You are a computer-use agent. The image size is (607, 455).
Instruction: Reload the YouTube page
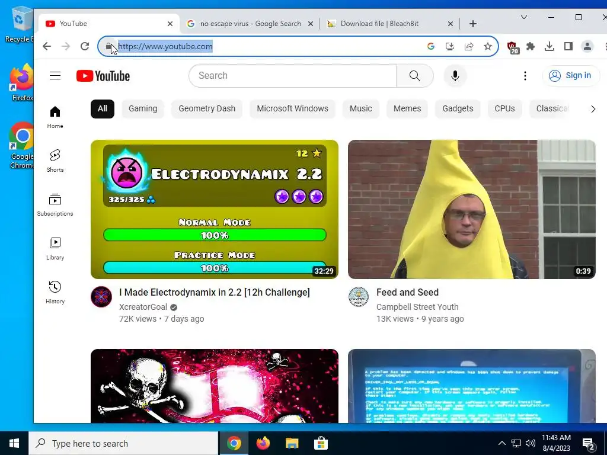click(85, 46)
